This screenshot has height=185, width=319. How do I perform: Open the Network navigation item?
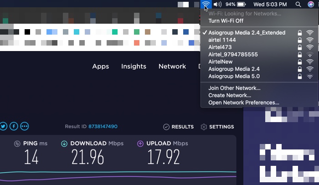(172, 67)
